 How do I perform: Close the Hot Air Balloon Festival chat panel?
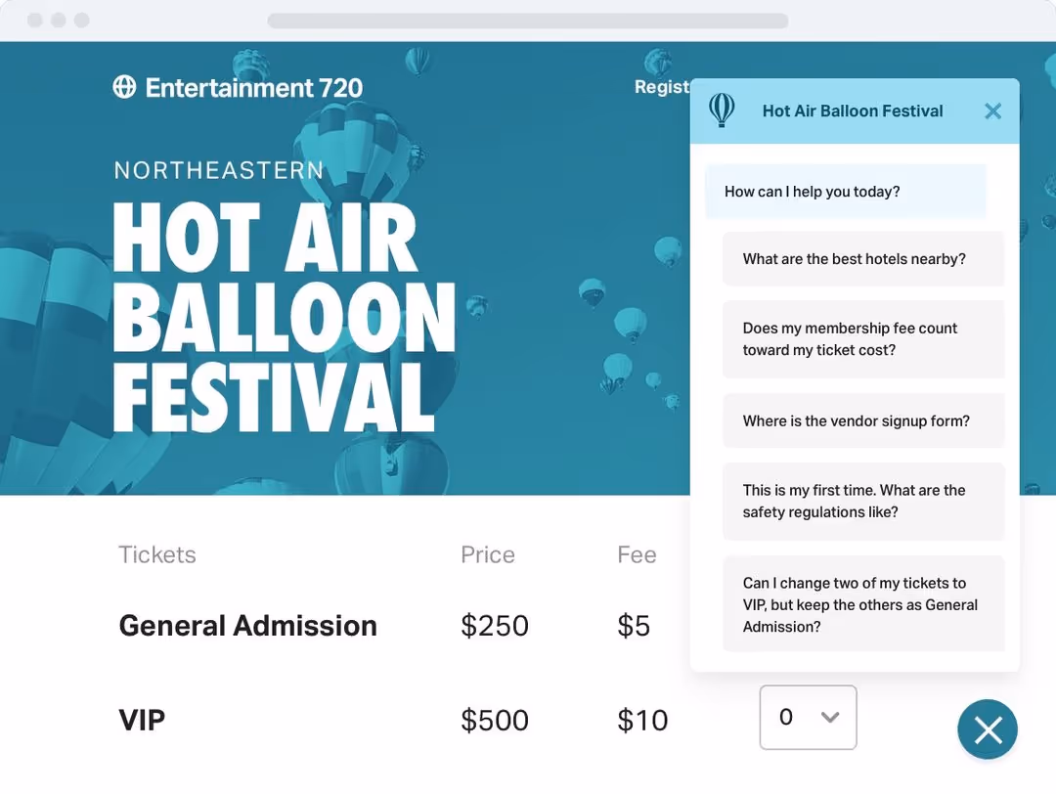coord(992,110)
